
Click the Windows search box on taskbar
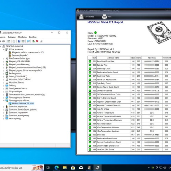22,168
